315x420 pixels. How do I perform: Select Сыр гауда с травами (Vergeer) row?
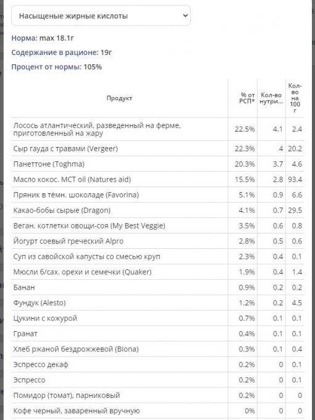157,148
